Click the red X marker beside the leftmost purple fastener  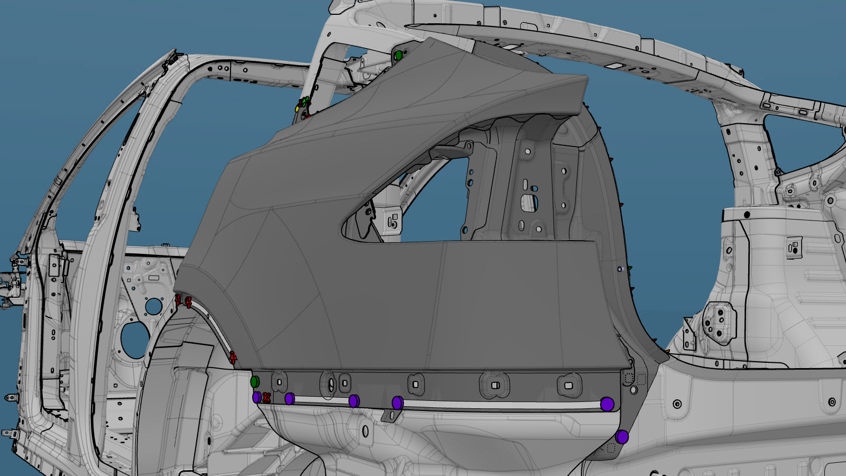(x=266, y=398)
